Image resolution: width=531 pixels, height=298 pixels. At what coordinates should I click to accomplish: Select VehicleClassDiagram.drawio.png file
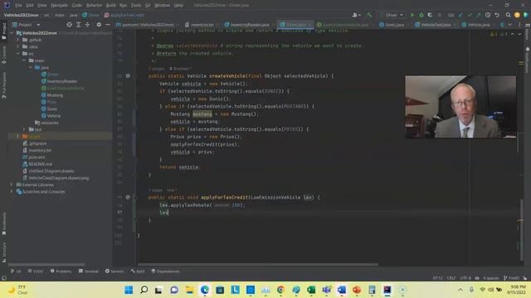click(56, 178)
